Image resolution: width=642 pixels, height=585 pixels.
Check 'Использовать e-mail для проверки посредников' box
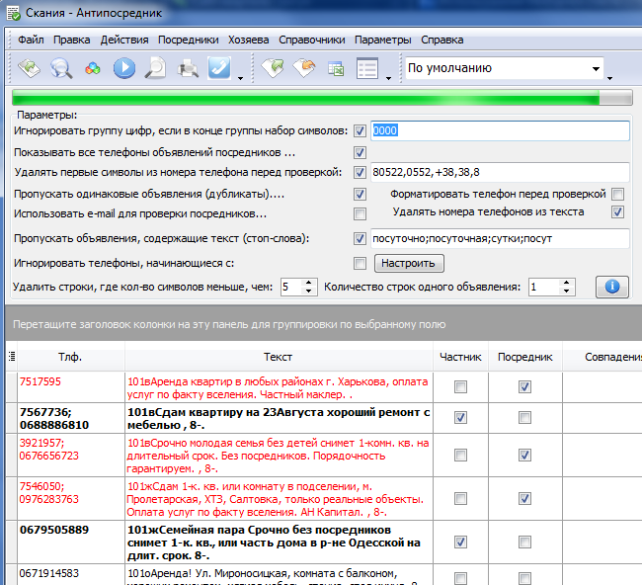pos(360,213)
